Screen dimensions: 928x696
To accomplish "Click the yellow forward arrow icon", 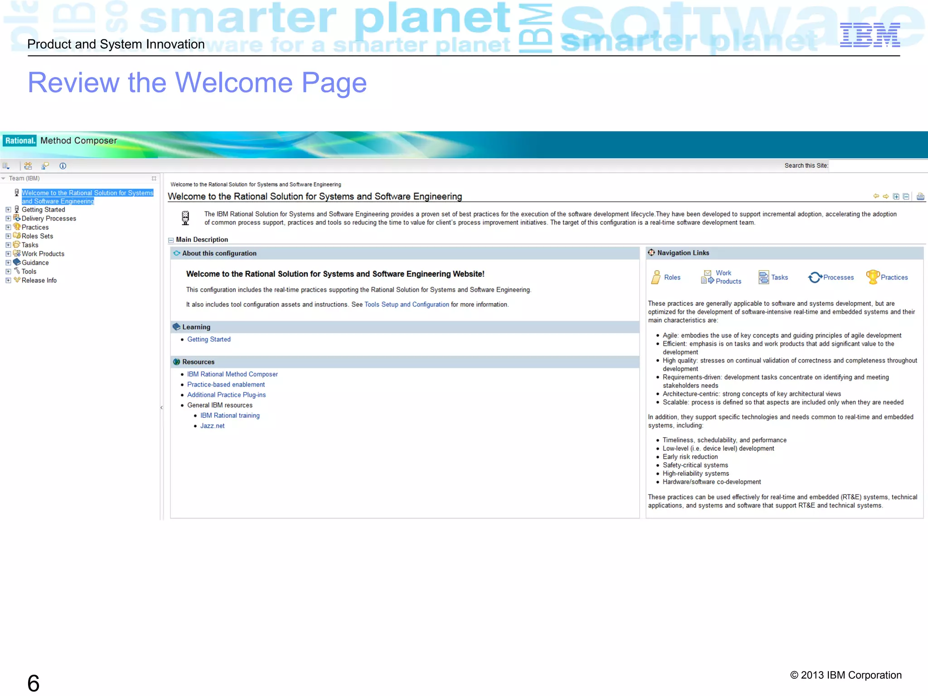I will (x=886, y=196).
